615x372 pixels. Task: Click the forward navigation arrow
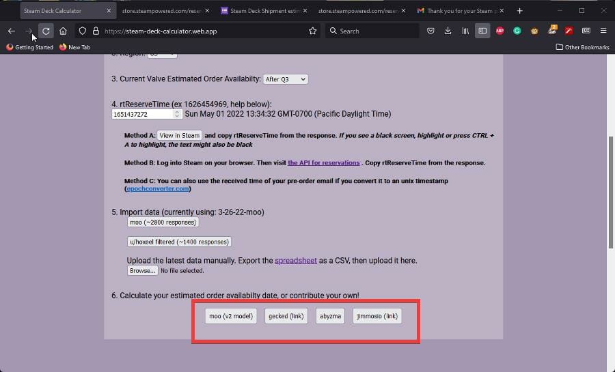[29, 31]
